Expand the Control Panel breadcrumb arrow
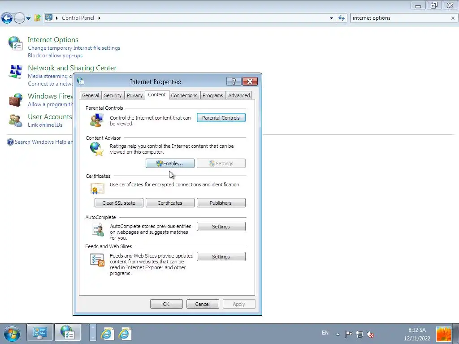Image resolution: width=459 pixels, height=344 pixels. point(99,18)
